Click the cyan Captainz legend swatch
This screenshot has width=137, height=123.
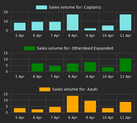41,7
